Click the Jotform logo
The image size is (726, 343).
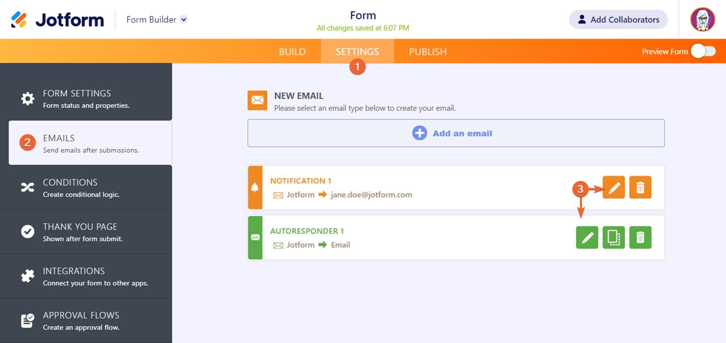[57, 20]
